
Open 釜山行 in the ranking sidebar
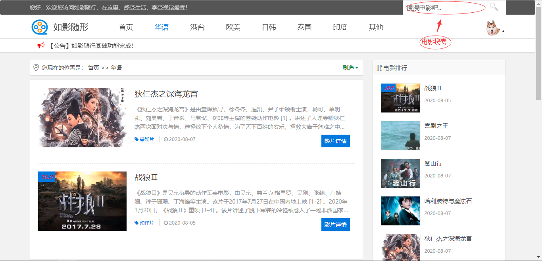click(433, 164)
